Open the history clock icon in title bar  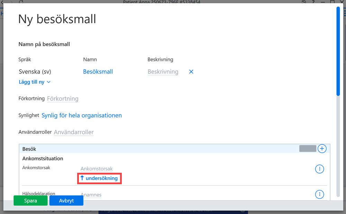(x=304, y=2)
